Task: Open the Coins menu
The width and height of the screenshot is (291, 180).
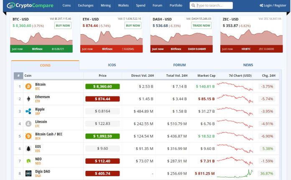Action: 66,5
